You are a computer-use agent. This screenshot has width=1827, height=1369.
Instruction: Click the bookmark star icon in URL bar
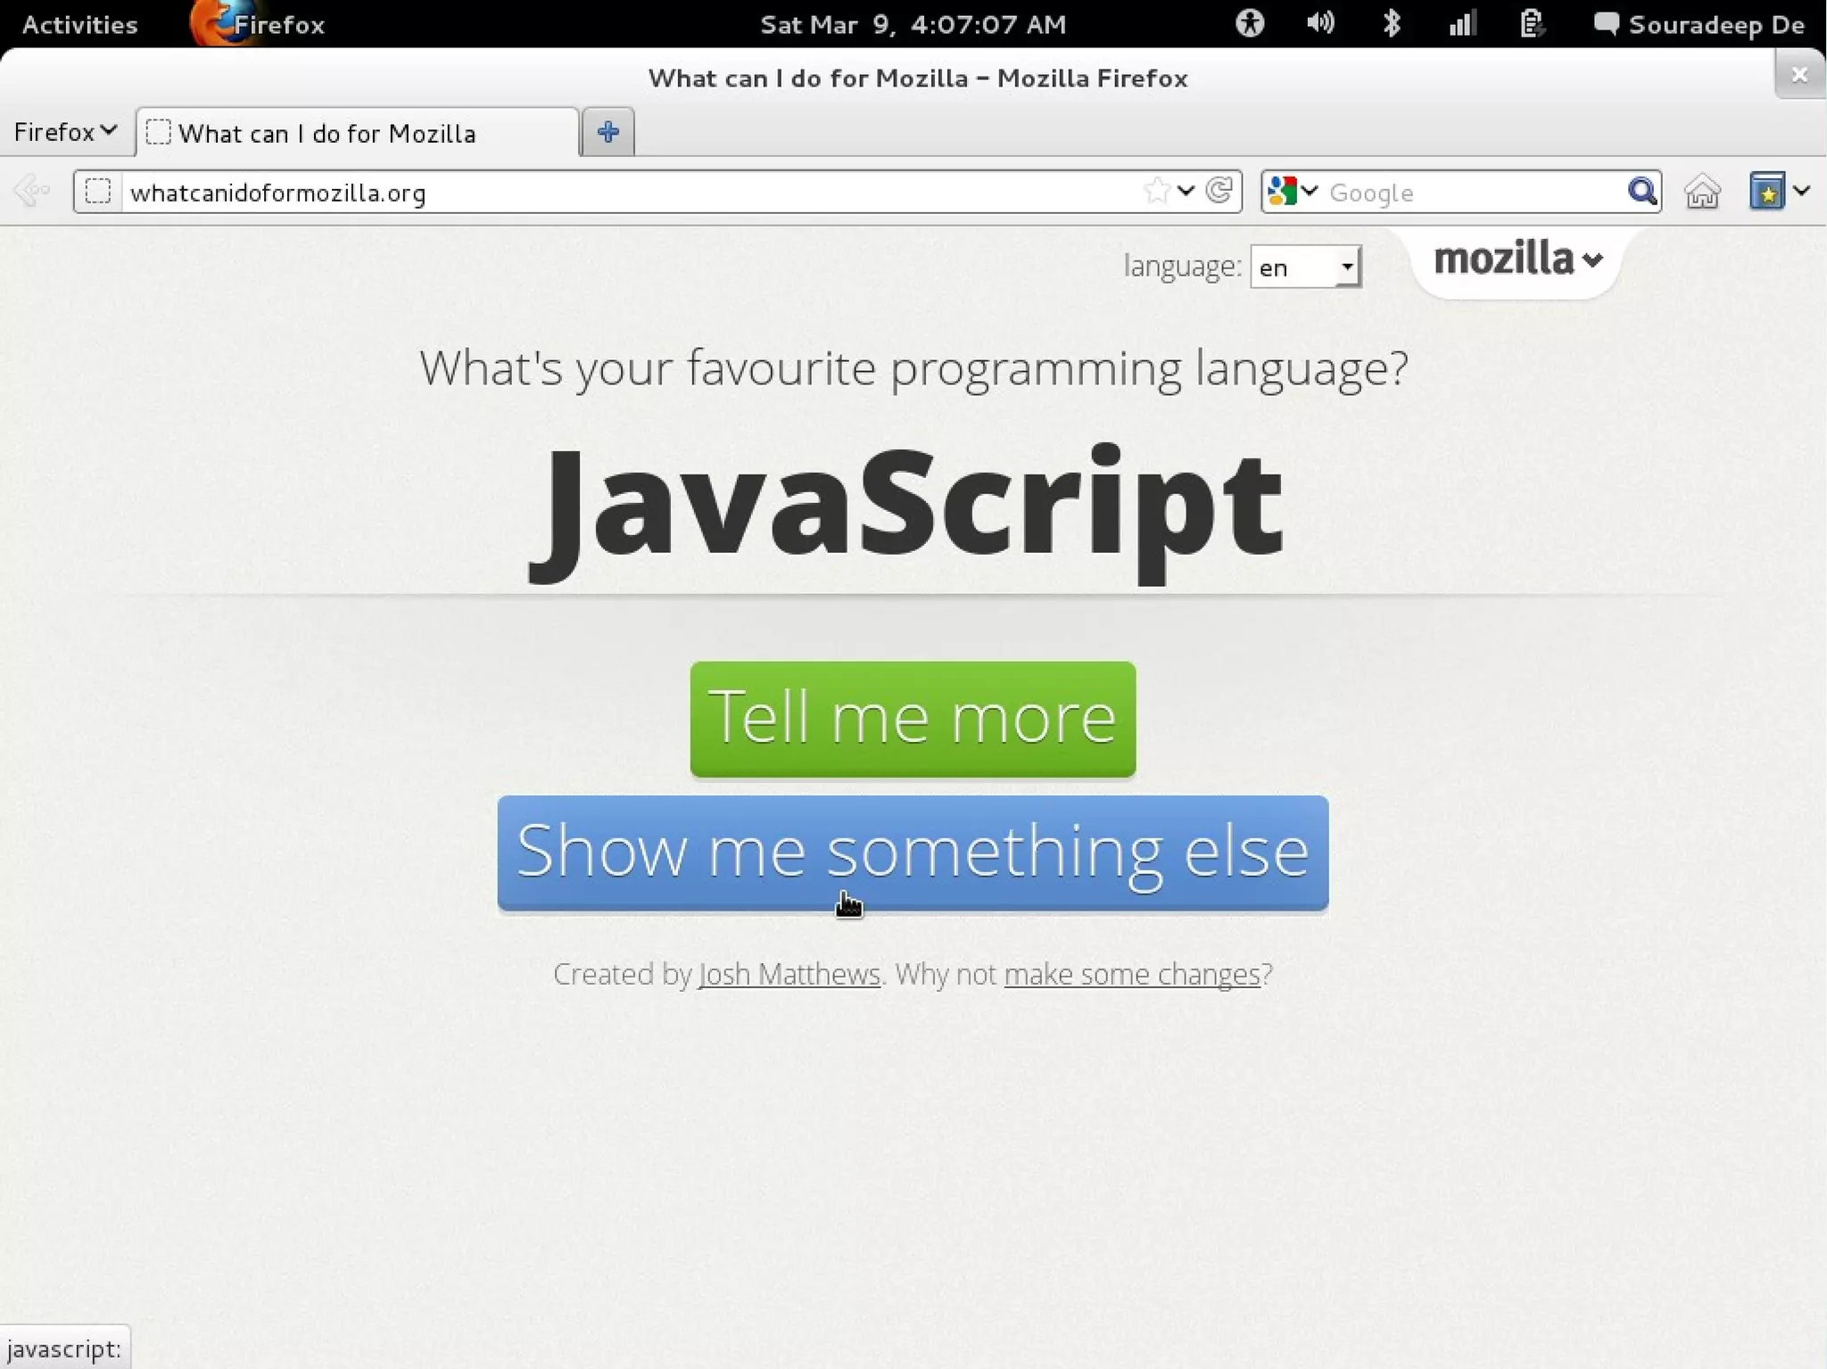pyautogui.click(x=1156, y=191)
